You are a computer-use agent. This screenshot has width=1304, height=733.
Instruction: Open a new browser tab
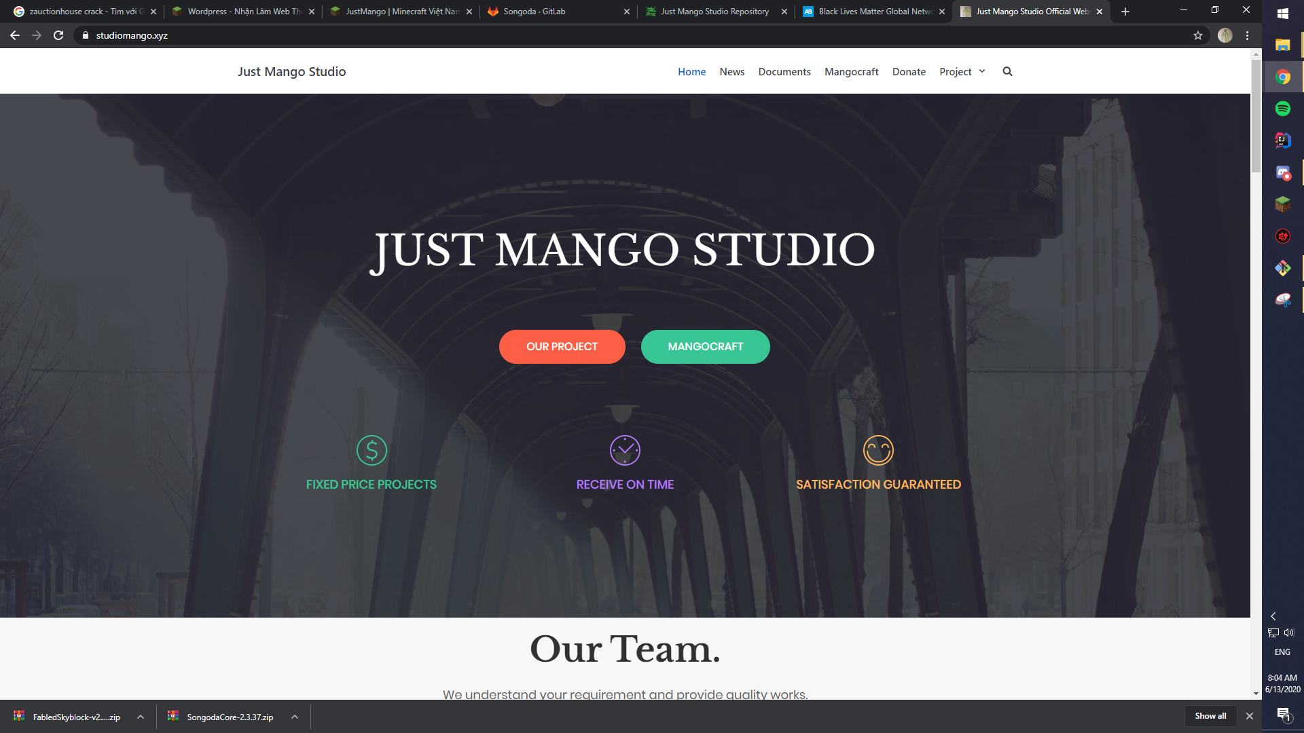click(x=1125, y=12)
